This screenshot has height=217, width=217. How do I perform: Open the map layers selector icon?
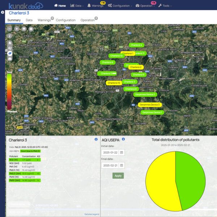tap(24, 29)
